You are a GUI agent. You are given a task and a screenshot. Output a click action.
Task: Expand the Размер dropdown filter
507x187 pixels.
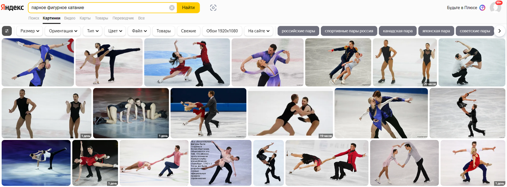pos(30,31)
